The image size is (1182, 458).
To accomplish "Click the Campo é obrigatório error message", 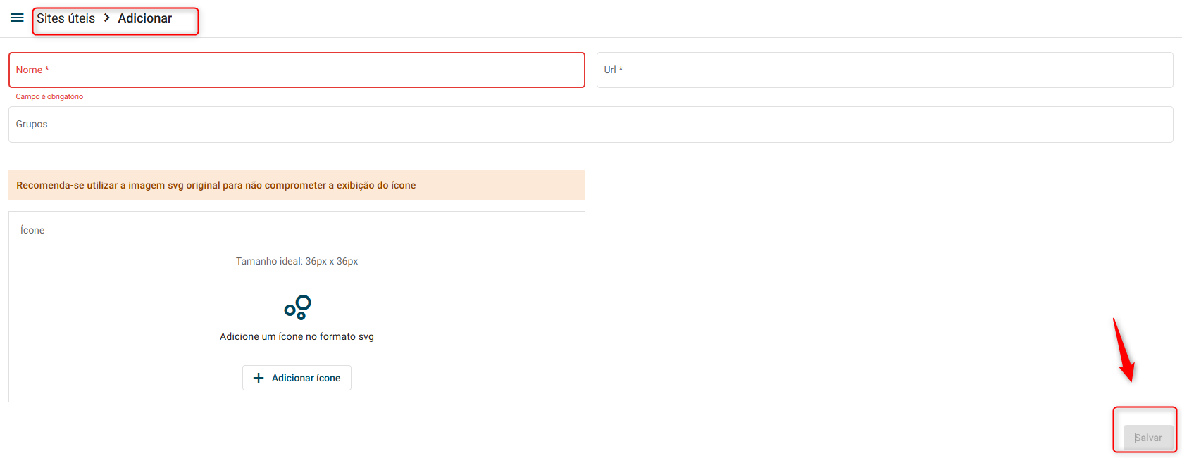I will tap(49, 97).
